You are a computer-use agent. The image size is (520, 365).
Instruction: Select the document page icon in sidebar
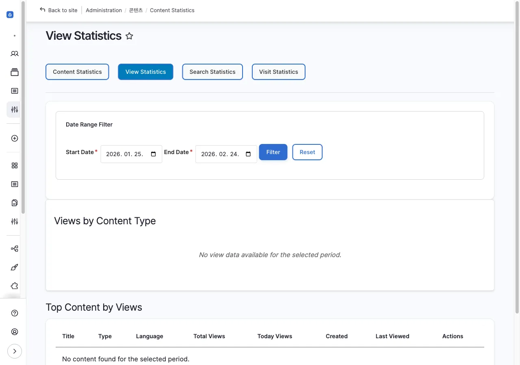tap(14, 202)
